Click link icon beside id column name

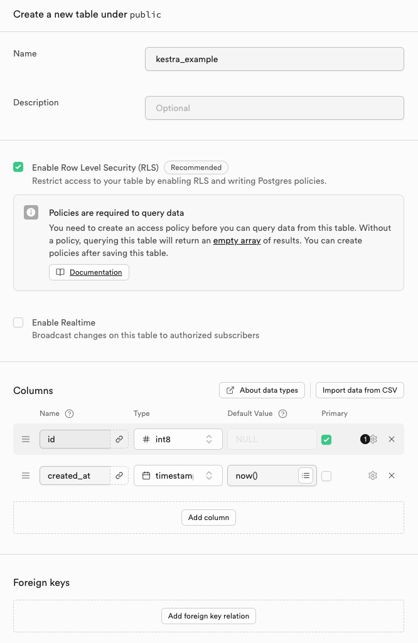119,440
